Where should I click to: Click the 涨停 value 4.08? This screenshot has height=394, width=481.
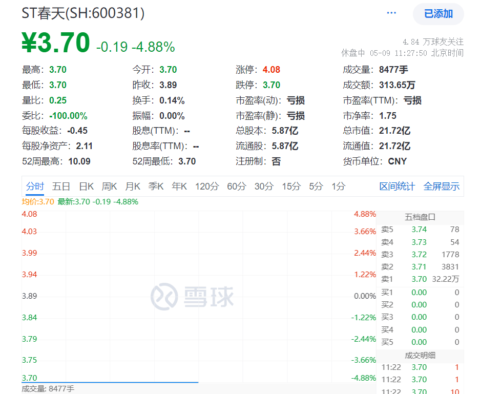271,70
